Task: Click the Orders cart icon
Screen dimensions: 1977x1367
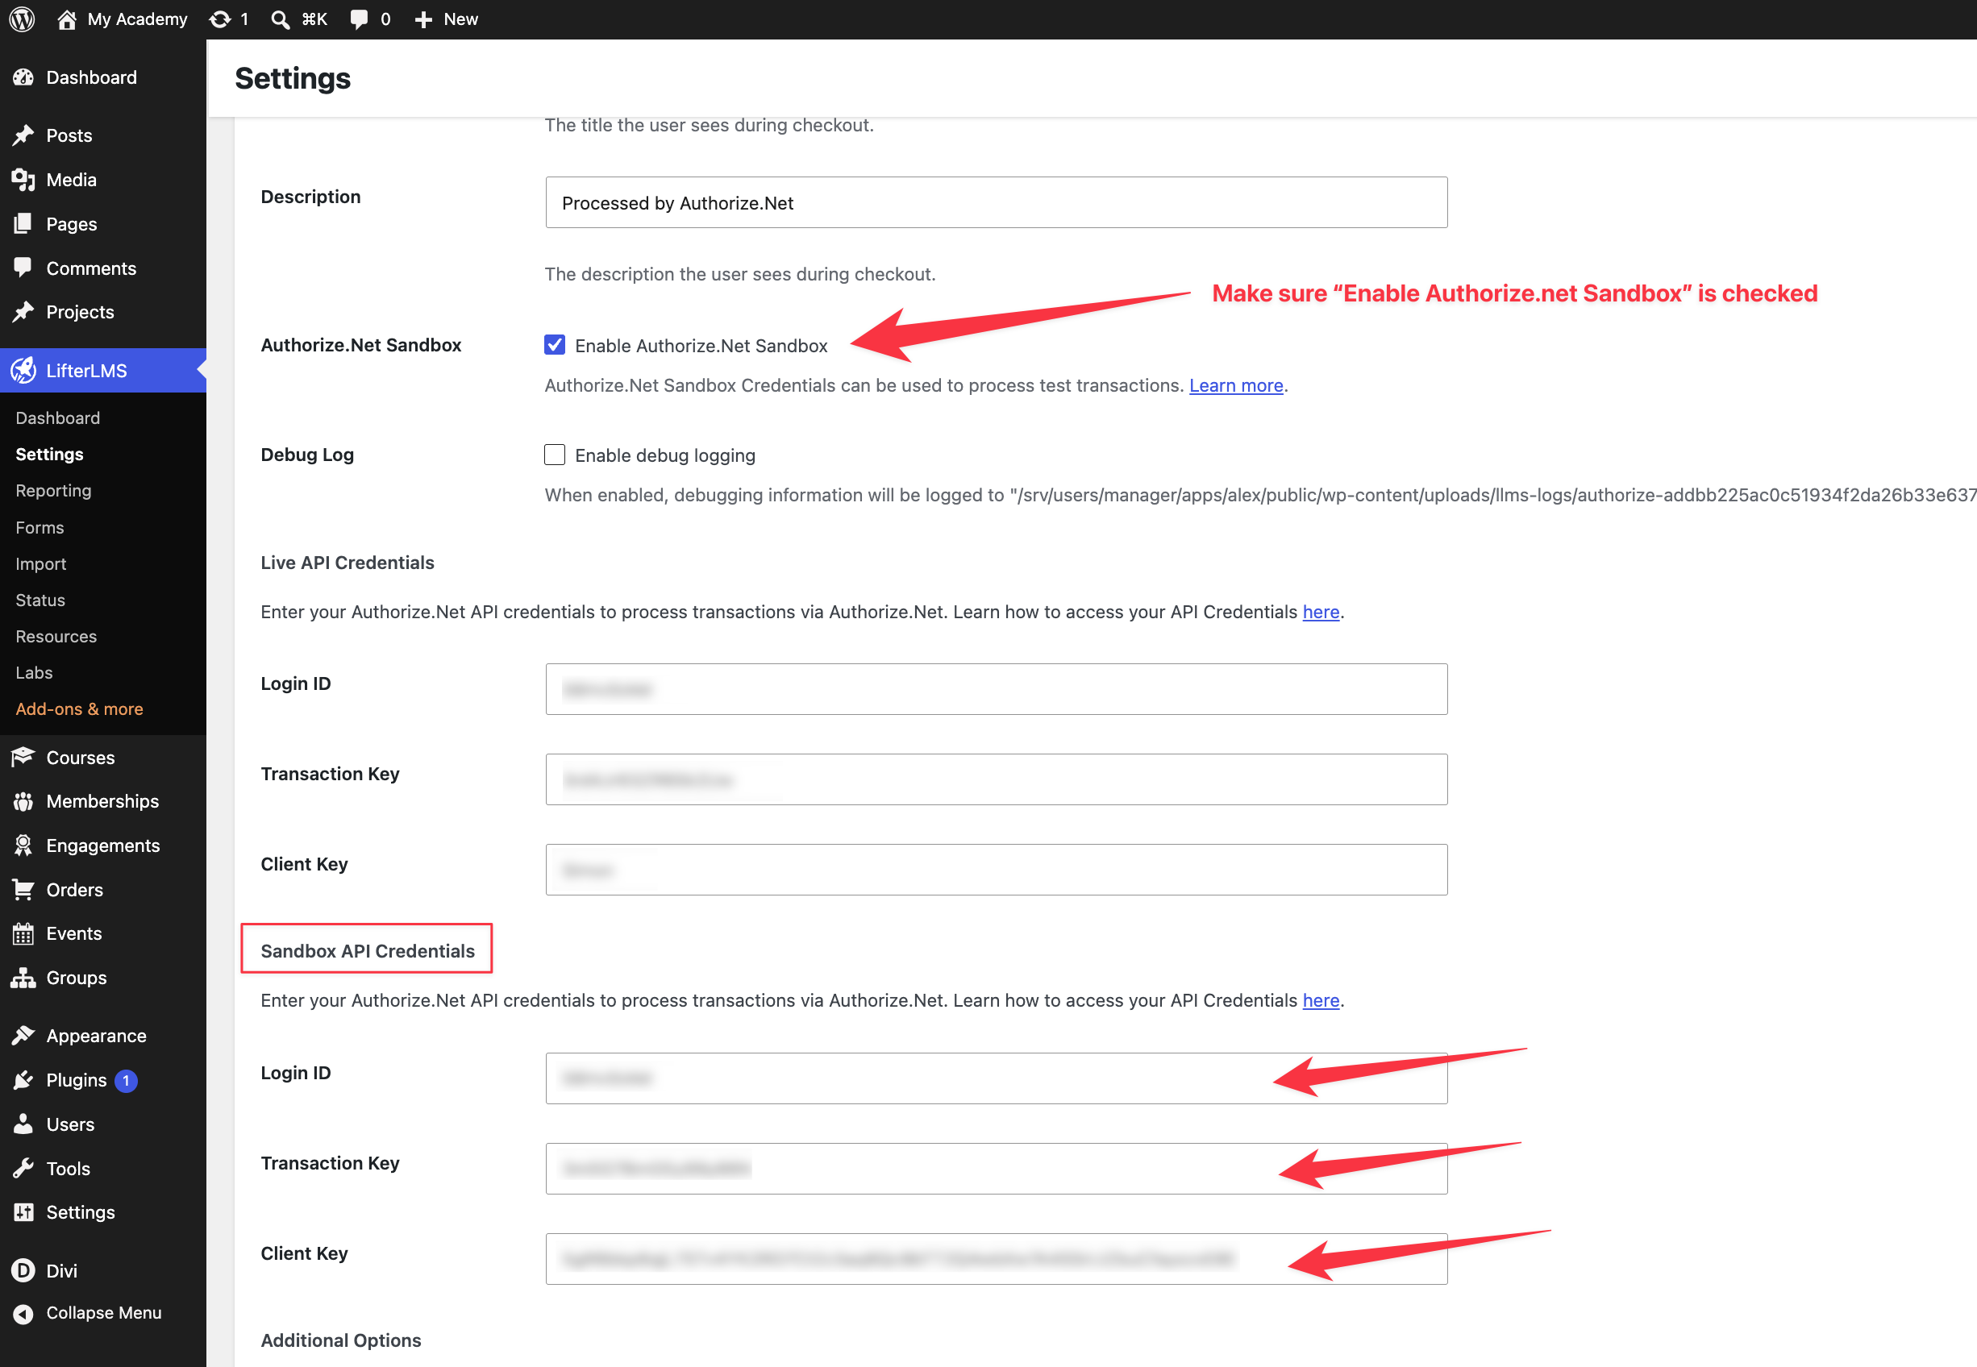Action: (x=23, y=889)
